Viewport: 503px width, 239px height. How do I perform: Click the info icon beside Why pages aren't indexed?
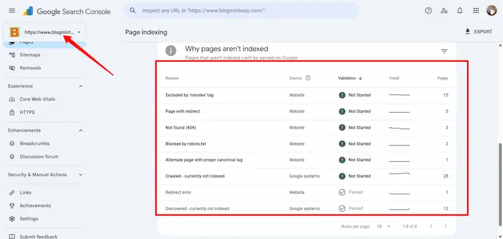click(170, 50)
